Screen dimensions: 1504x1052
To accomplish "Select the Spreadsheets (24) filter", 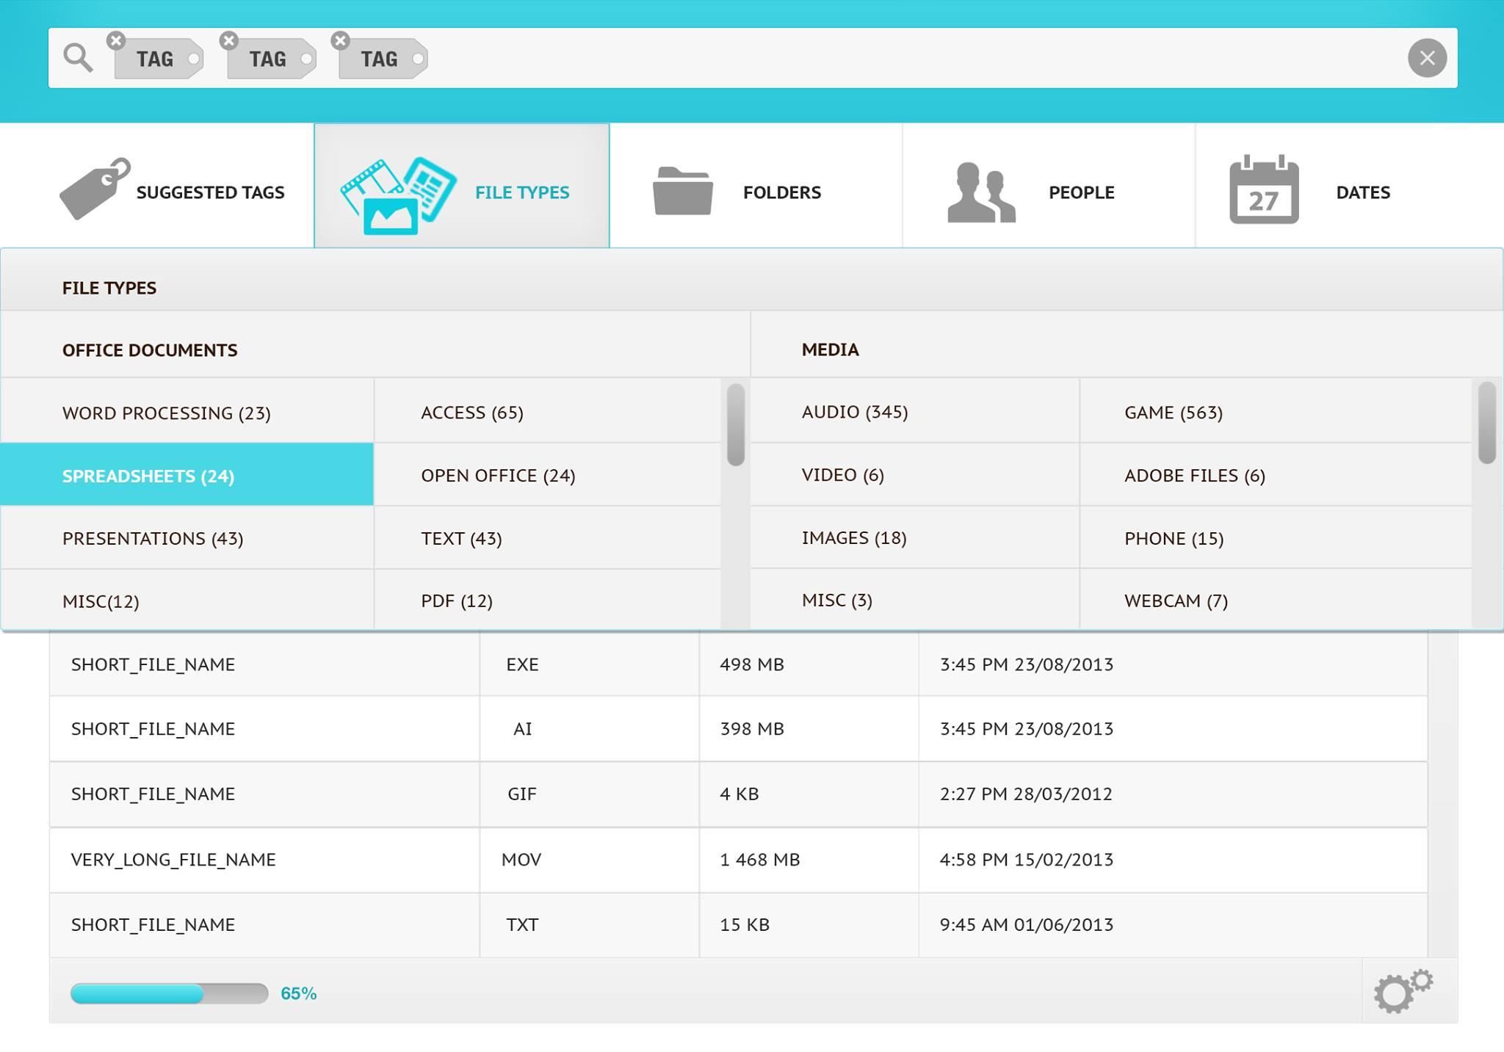I will (x=147, y=476).
